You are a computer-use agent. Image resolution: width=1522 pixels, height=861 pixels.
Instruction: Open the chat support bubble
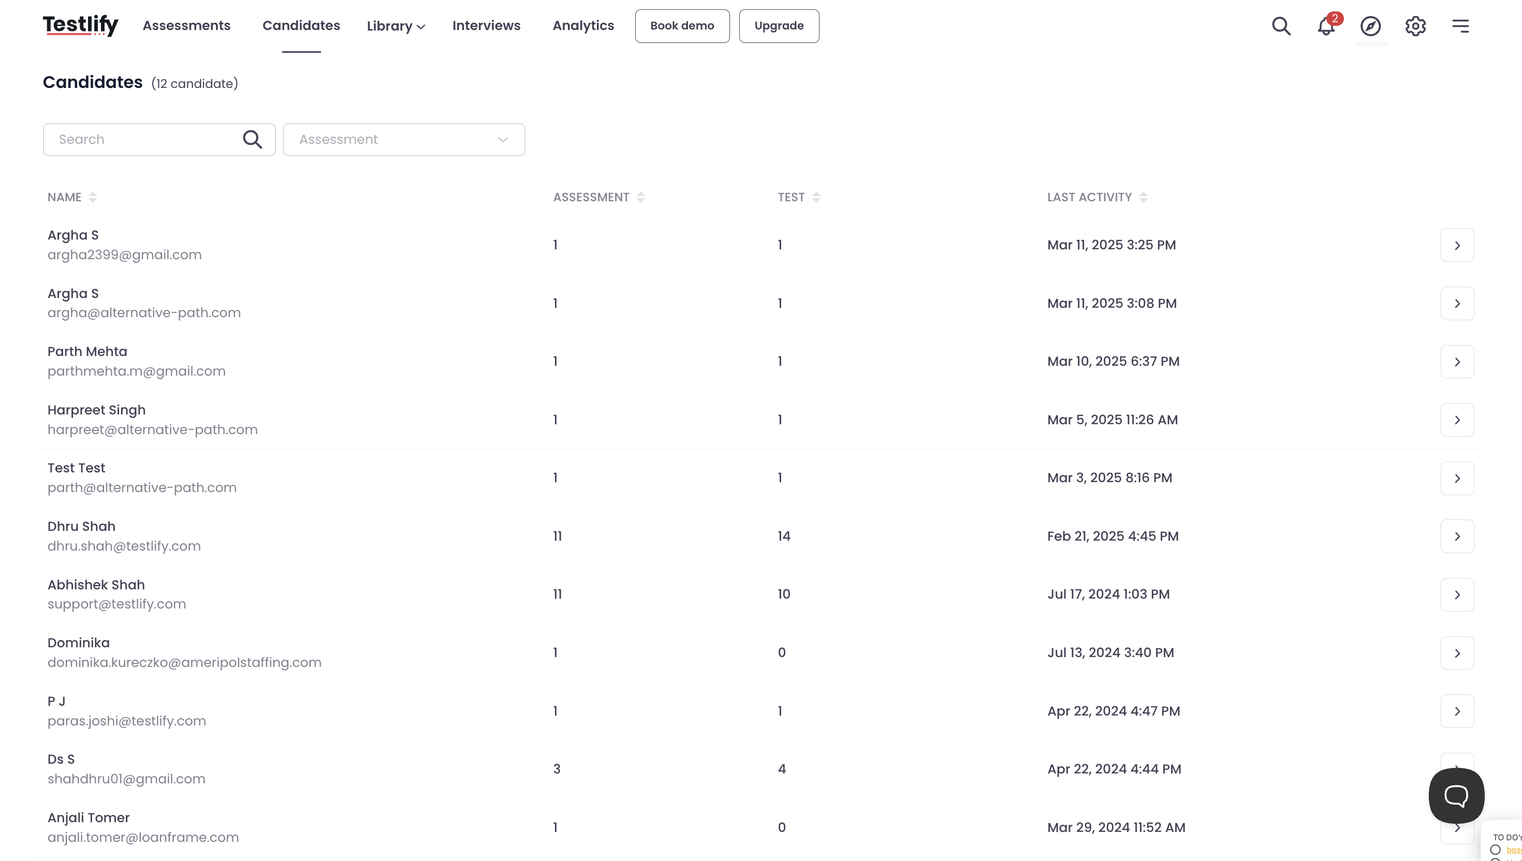coord(1456,795)
